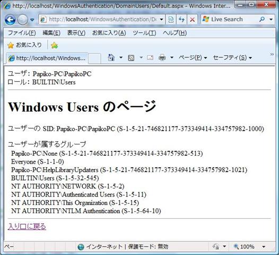The image size is (279, 255).
Task: Click the page icon in address bar
Action: point(43,19)
